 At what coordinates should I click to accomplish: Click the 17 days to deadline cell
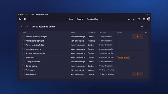[107, 74]
